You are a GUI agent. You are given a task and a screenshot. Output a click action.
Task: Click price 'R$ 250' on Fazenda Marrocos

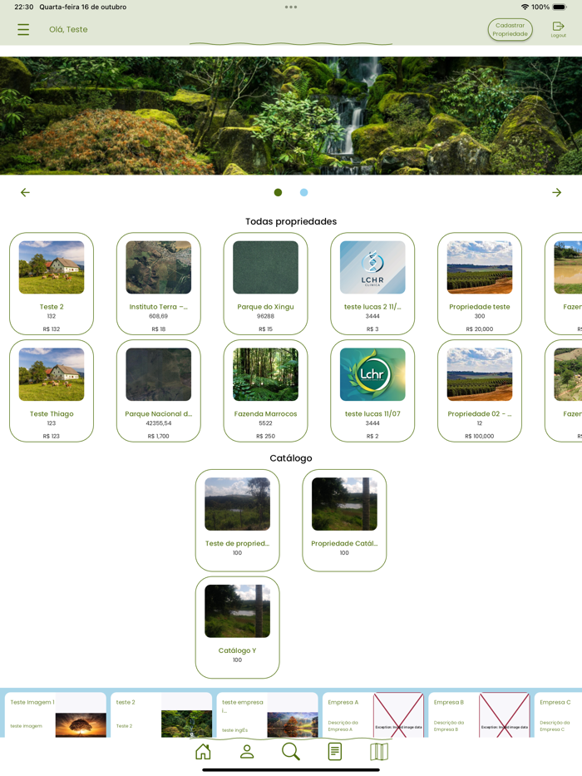[x=266, y=436]
